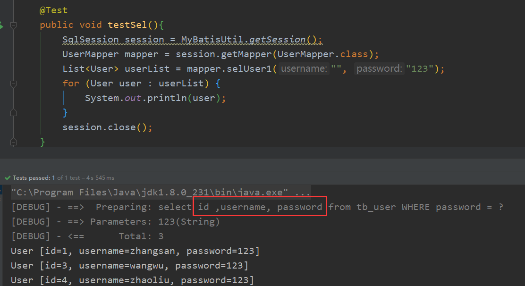Collapse the for loop block fold marker
The width and height of the screenshot is (525, 286).
point(13,84)
